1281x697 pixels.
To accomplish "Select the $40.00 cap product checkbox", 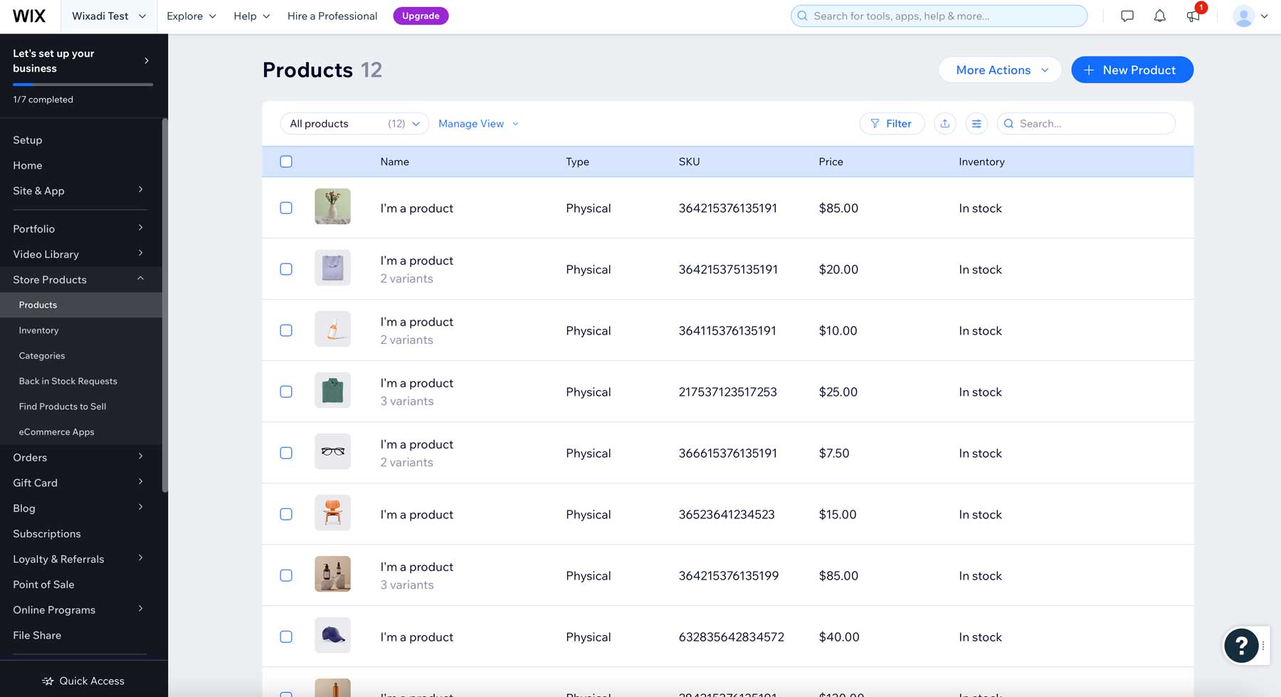I will (286, 636).
